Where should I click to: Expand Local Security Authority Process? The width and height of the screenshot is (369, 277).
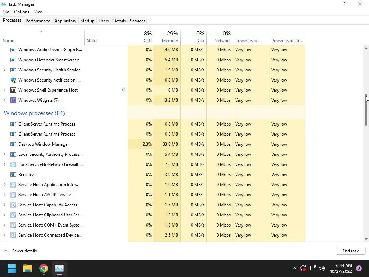pos(4,154)
